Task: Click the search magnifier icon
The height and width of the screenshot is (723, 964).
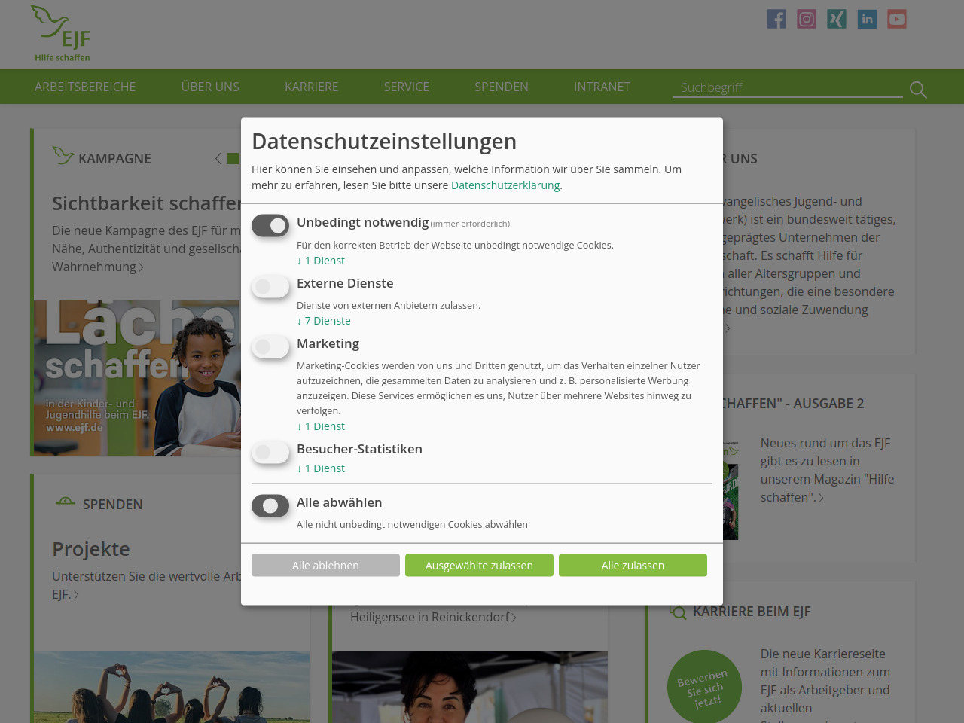Action: pos(917,90)
